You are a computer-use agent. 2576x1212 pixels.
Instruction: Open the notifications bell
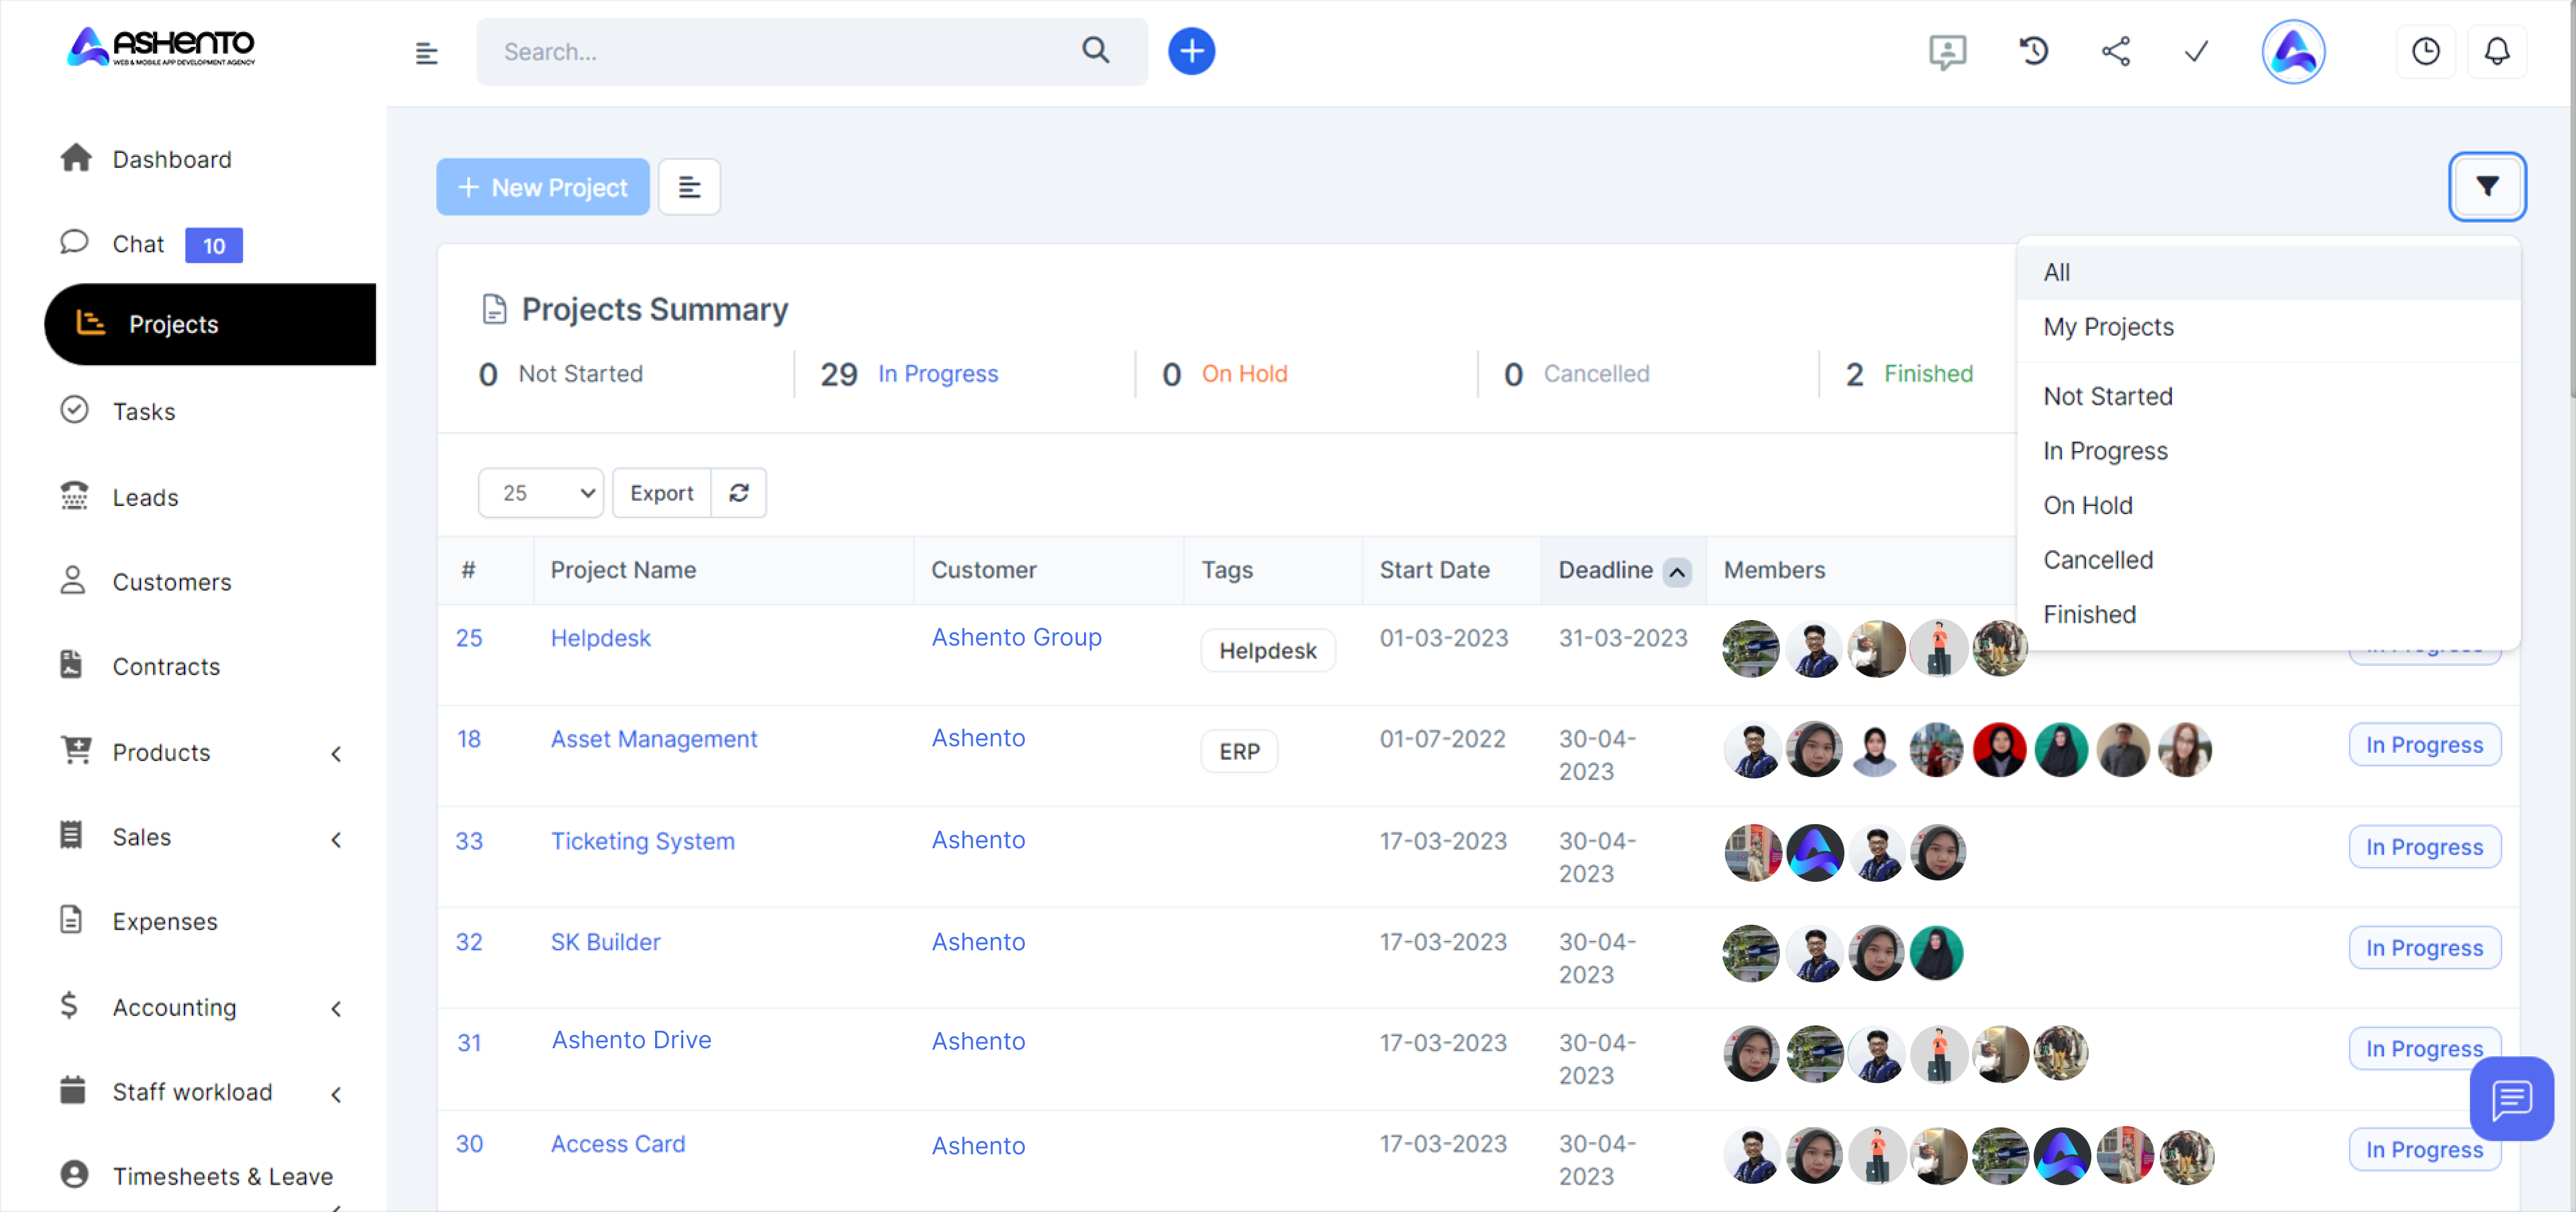coord(2497,51)
